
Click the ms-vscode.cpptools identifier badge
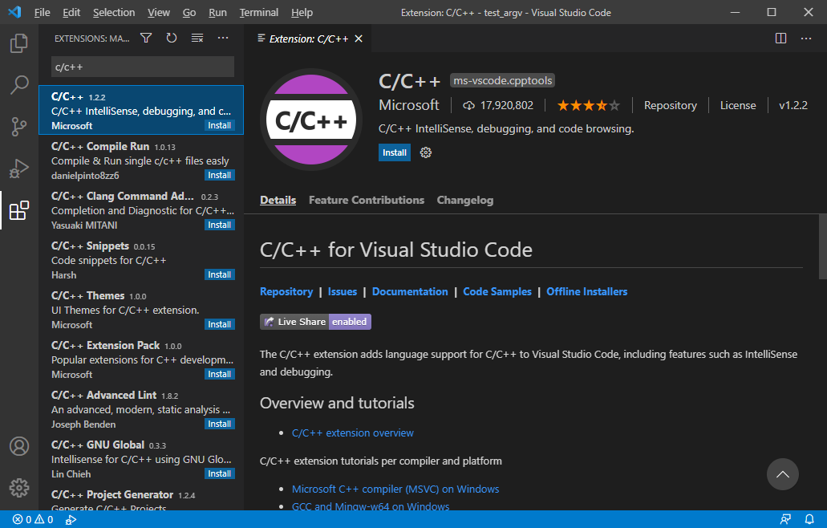pyautogui.click(x=503, y=81)
